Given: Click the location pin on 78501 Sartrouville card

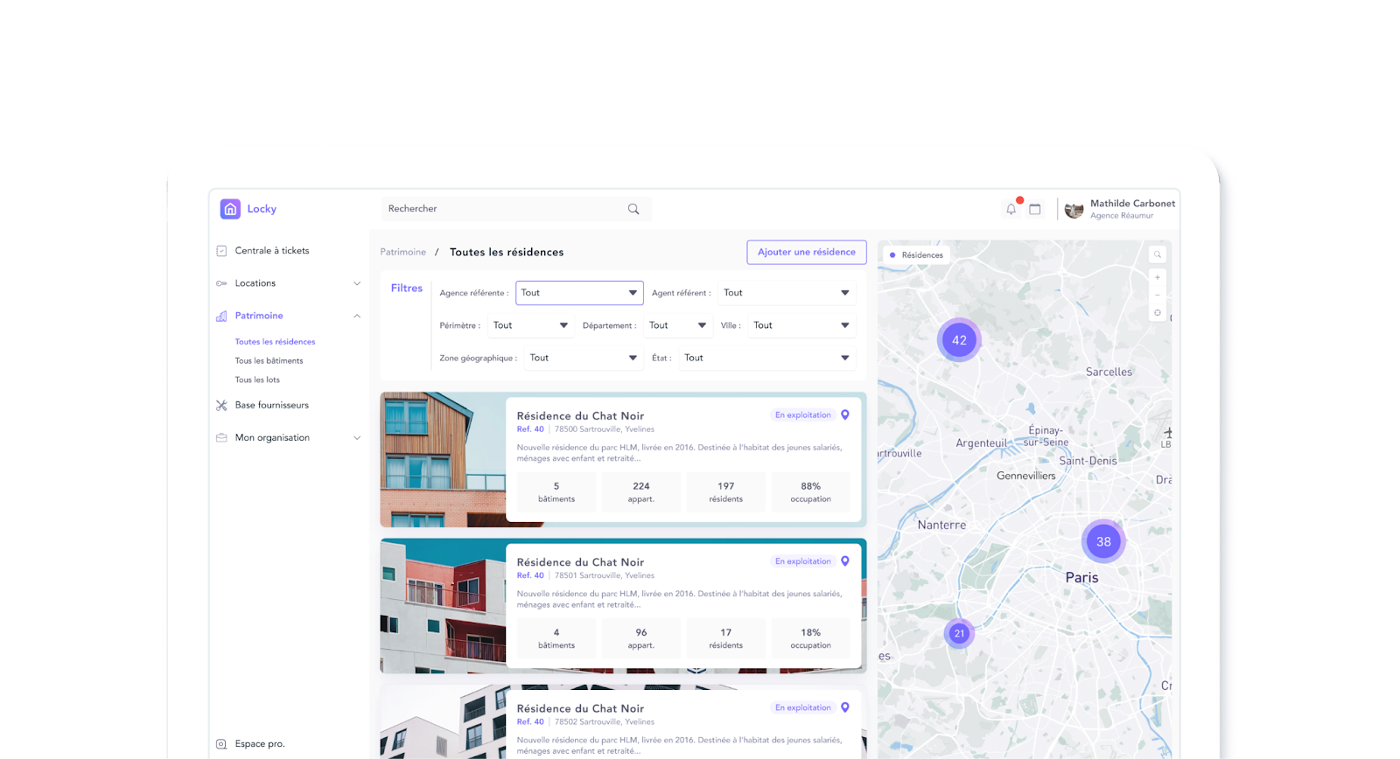Looking at the screenshot, I should point(845,561).
